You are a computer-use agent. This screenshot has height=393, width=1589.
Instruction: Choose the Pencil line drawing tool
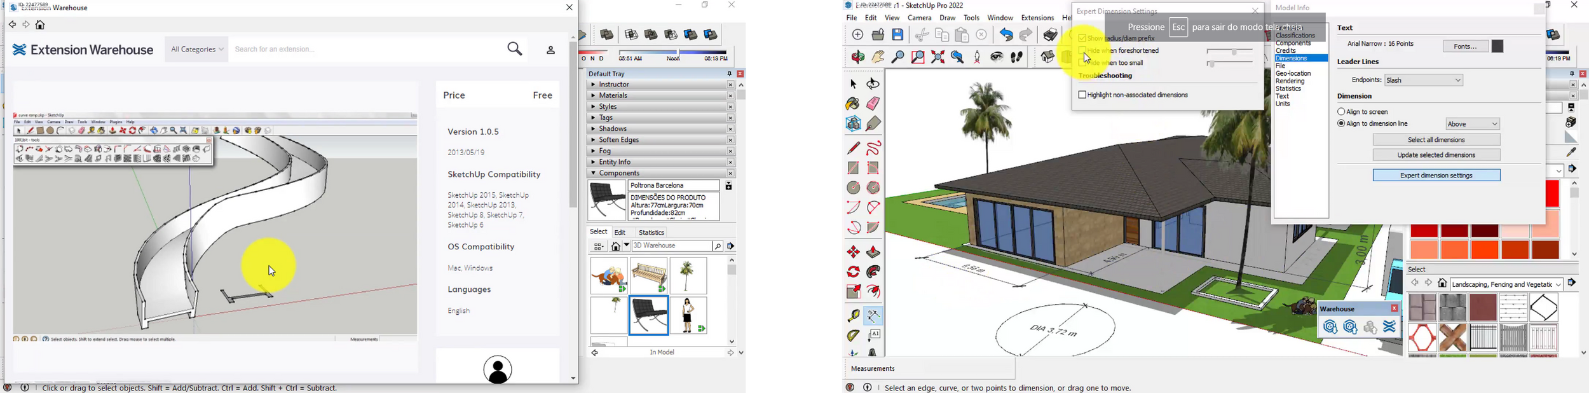pos(853,148)
